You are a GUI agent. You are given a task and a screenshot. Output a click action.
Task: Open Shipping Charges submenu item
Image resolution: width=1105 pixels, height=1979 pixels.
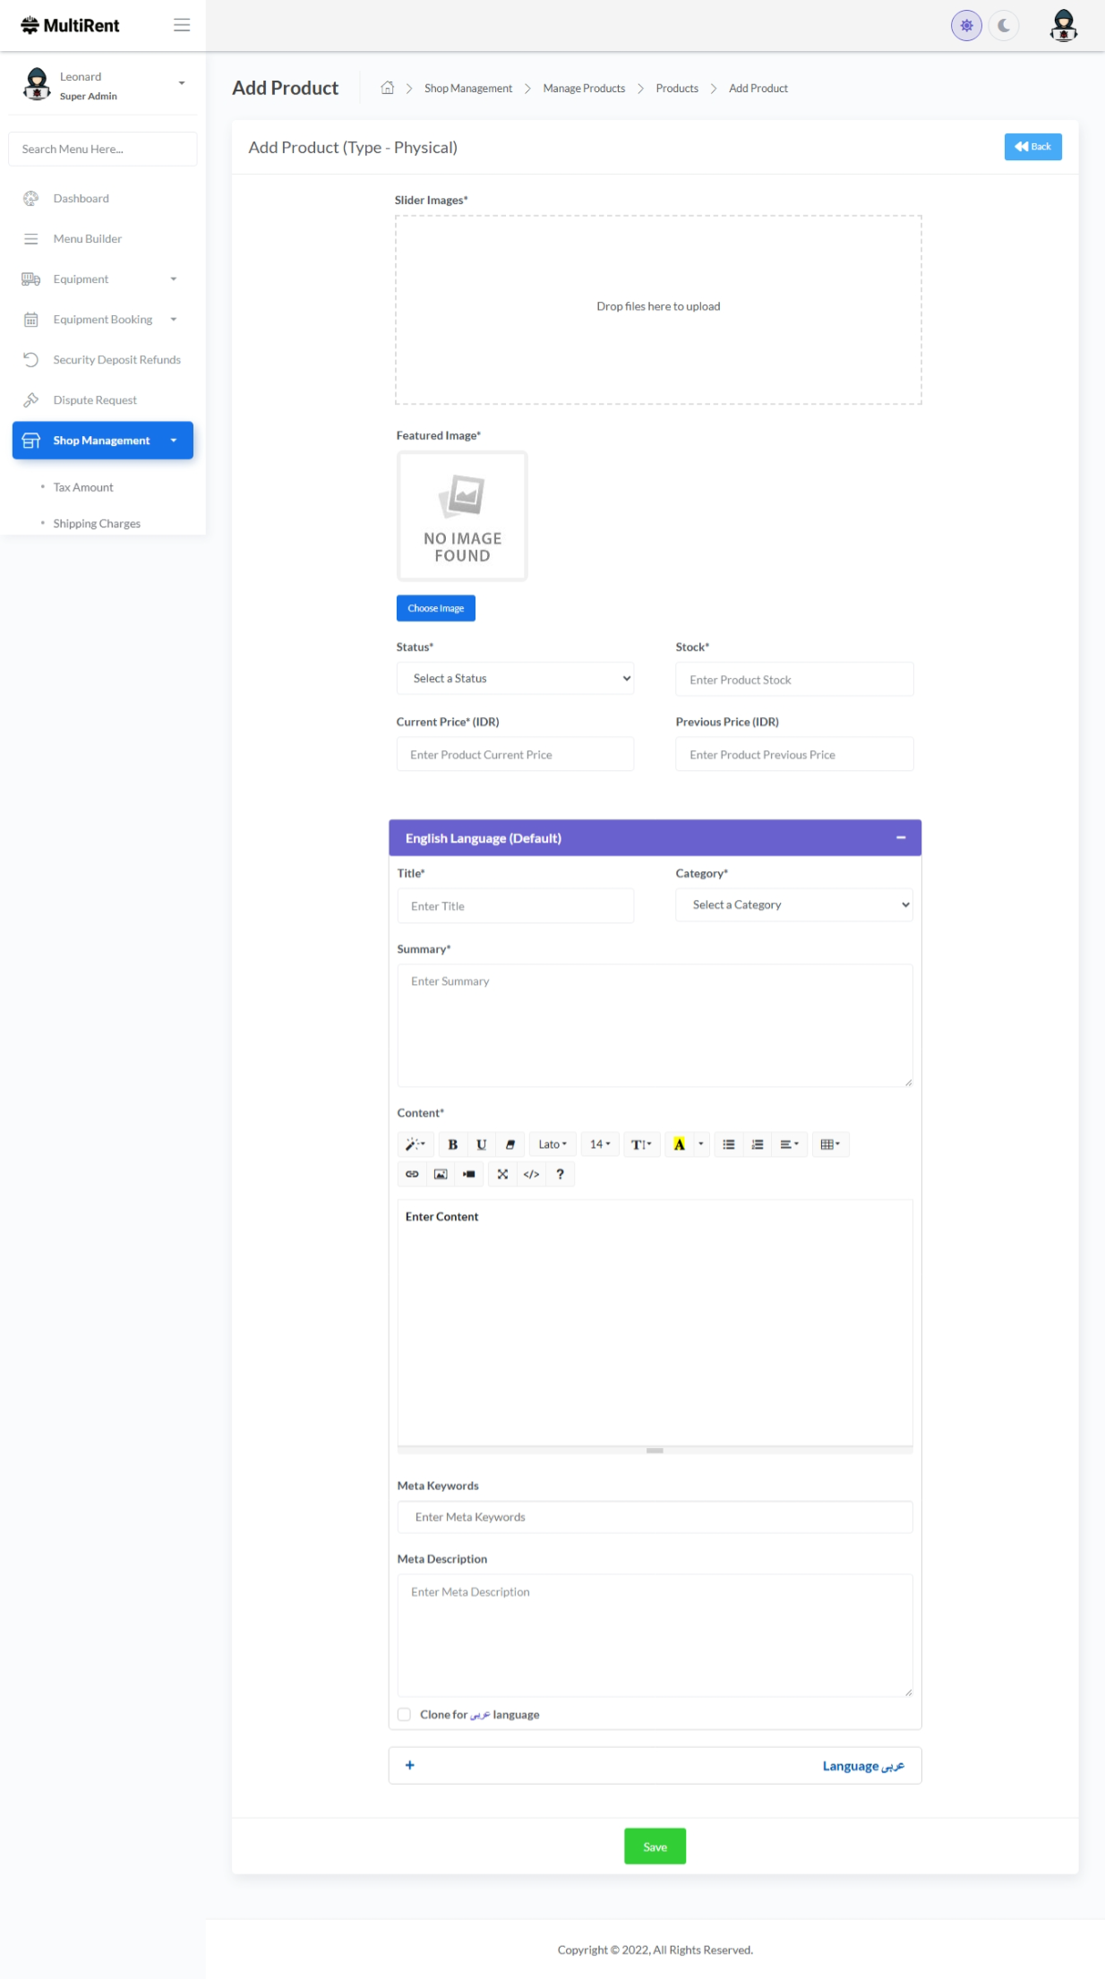click(97, 524)
